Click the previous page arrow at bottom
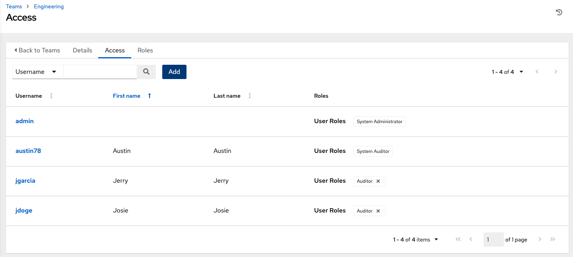 click(471, 239)
